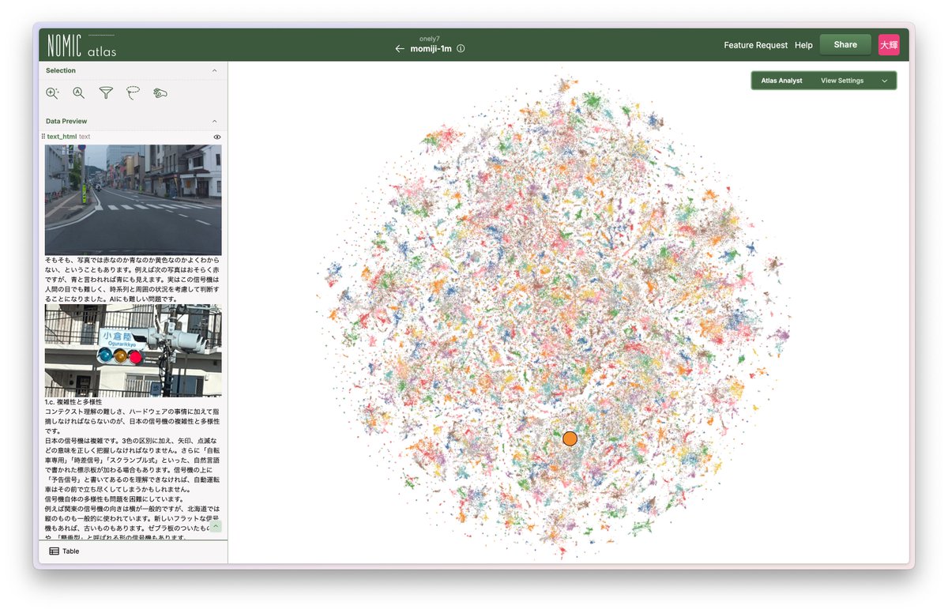Click the Selection section heading
This screenshot has width=948, height=613.
click(61, 70)
